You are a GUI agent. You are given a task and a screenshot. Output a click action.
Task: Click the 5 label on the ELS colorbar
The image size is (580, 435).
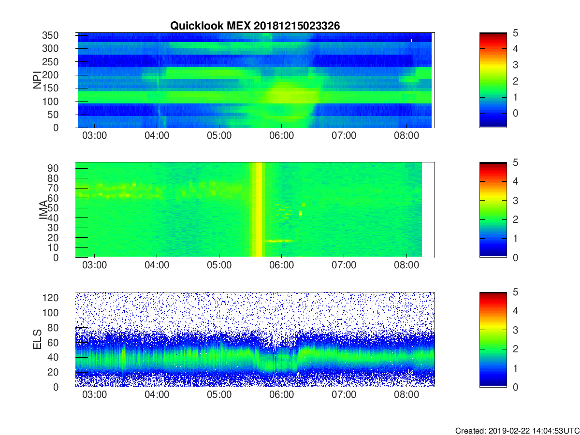515,292
